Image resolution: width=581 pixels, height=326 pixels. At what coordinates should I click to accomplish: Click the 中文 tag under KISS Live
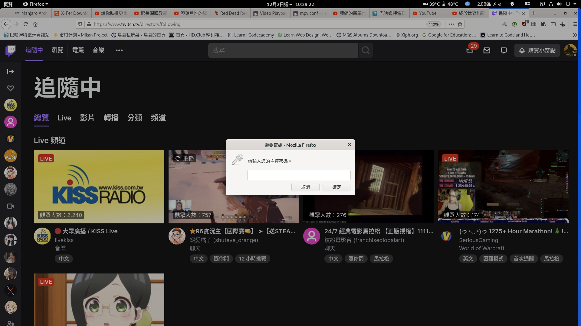click(64, 259)
